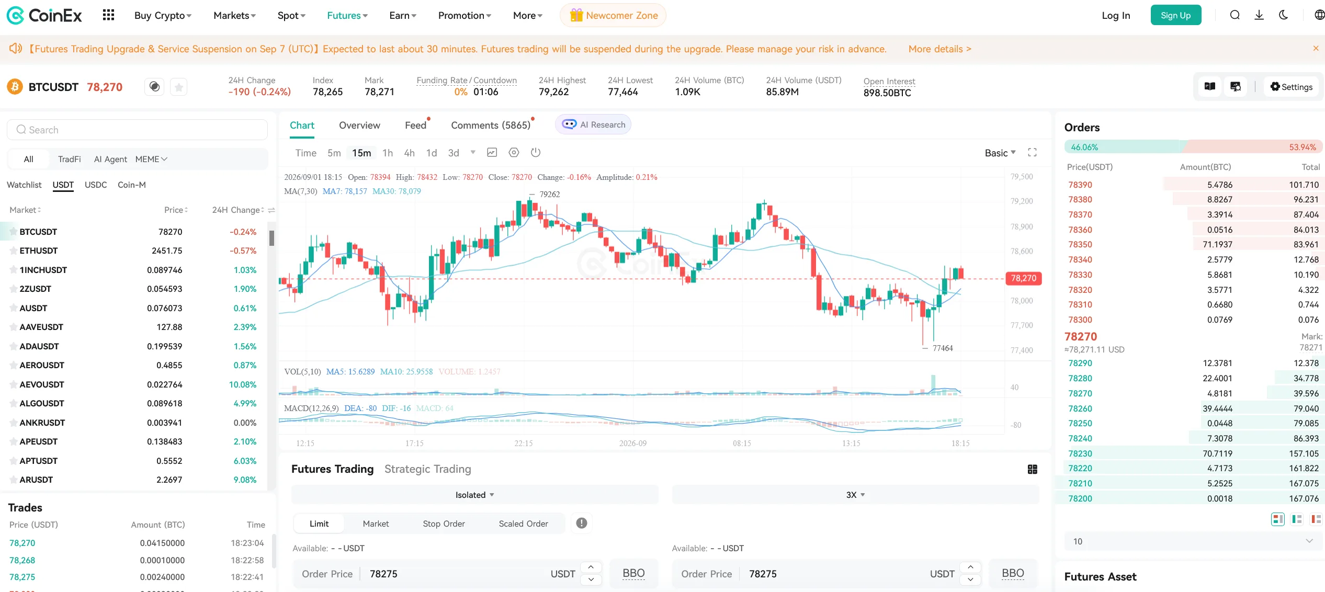Select the Stop Order tab
The height and width of the screenshot is (592, 1325).
tap(444, 523)
